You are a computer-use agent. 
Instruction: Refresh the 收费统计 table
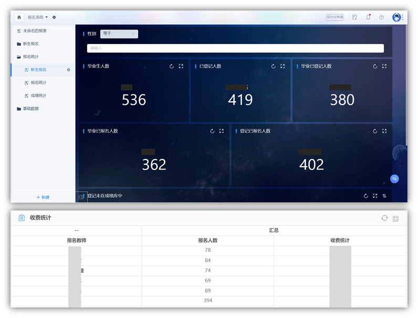(384, 218)
